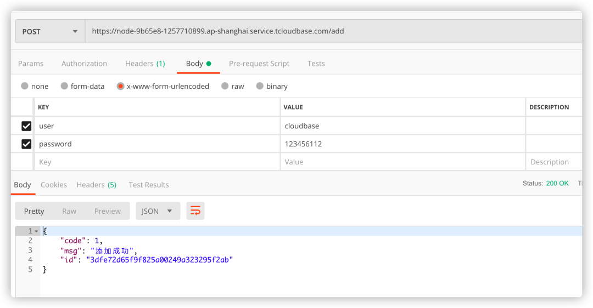Select the none body type
The width and height of the screenshot is (593, 308).
pos(35,86)
